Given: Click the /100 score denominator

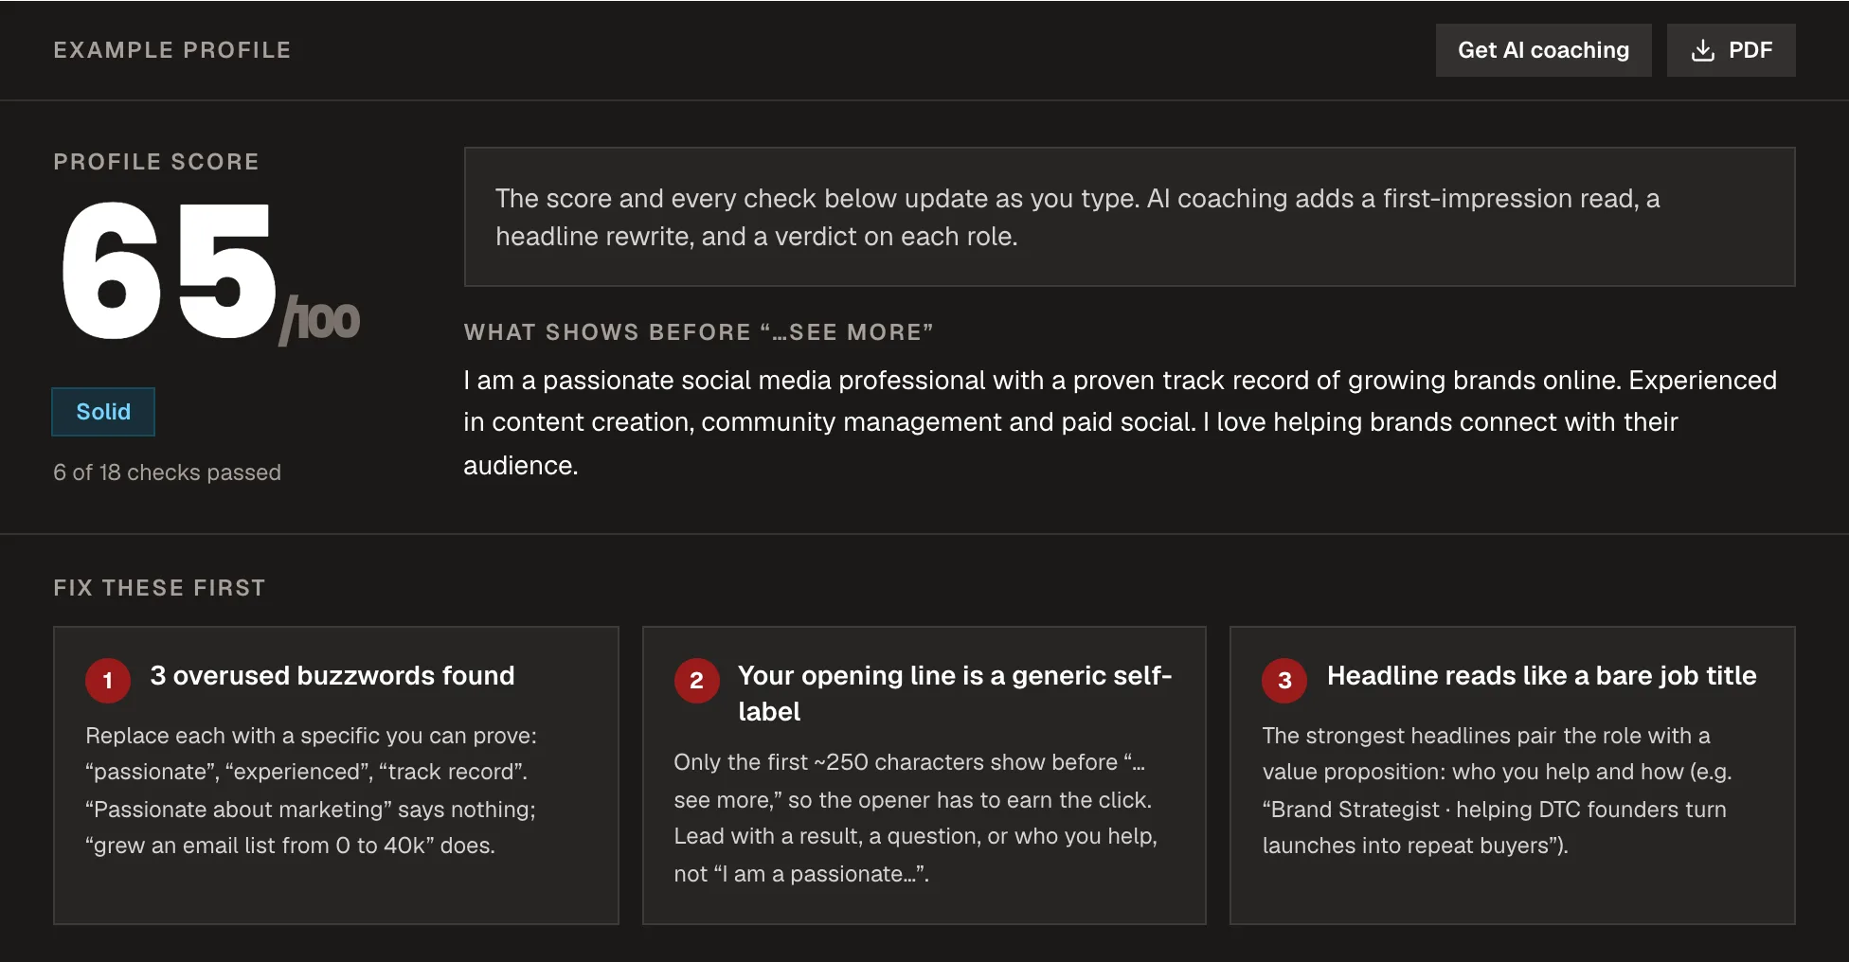Looking at the screenshot, I should pos(320,320).
